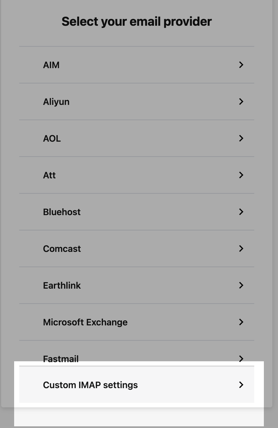
Task: Select AIM as email provider
Action: (51, 65)
